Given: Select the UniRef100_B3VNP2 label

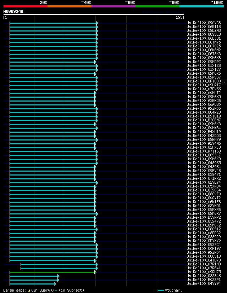Looking at the screenshot, I should point(204,217).
